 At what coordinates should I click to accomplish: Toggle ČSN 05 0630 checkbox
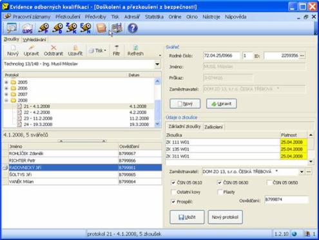pos(220,183)
